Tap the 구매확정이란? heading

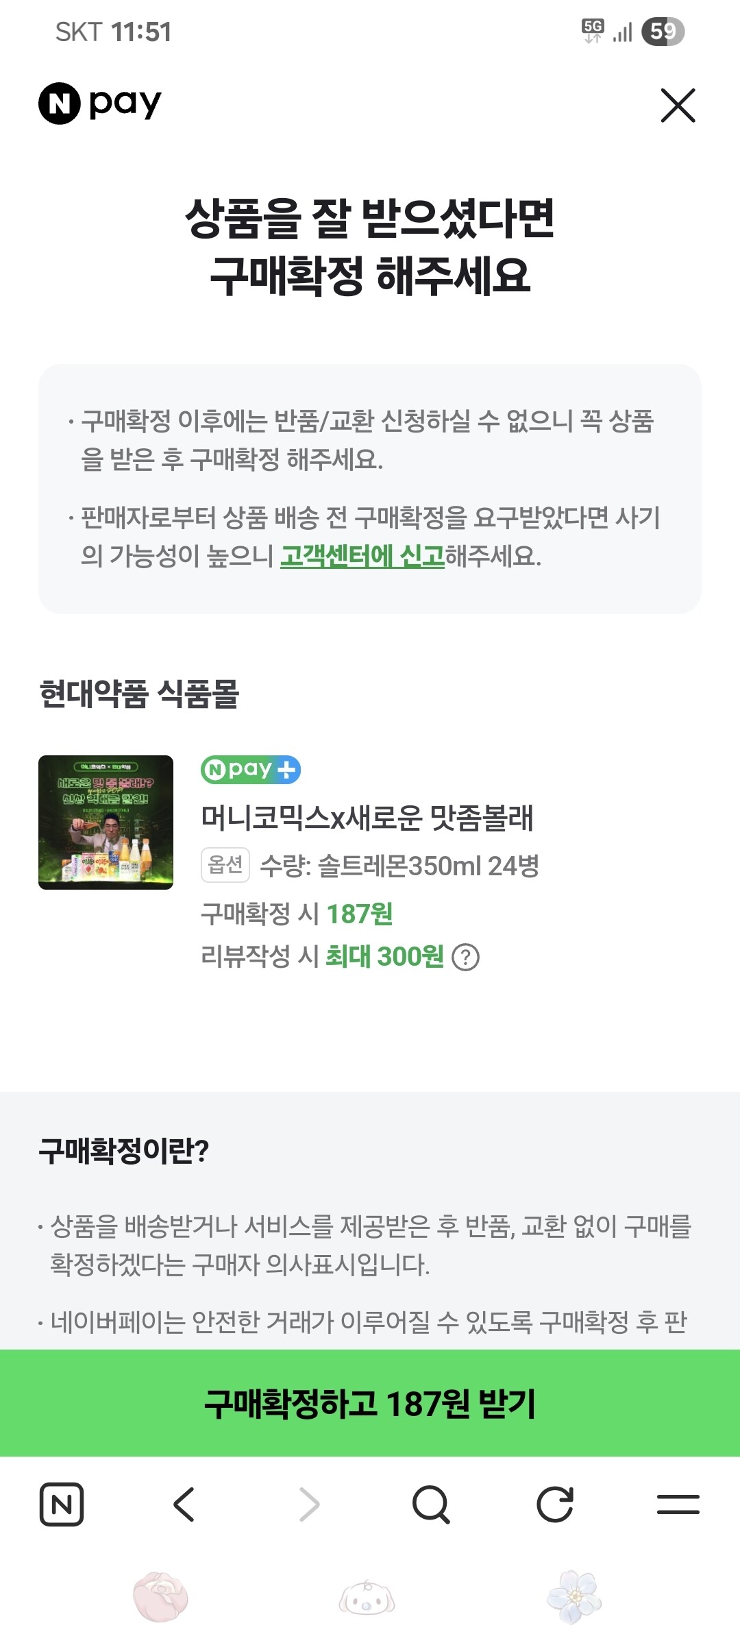coord(124,1151)
